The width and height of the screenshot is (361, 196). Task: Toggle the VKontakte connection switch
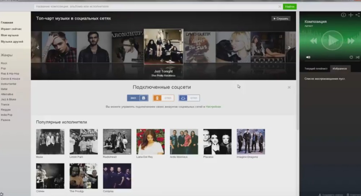click(x=138, y=98)
